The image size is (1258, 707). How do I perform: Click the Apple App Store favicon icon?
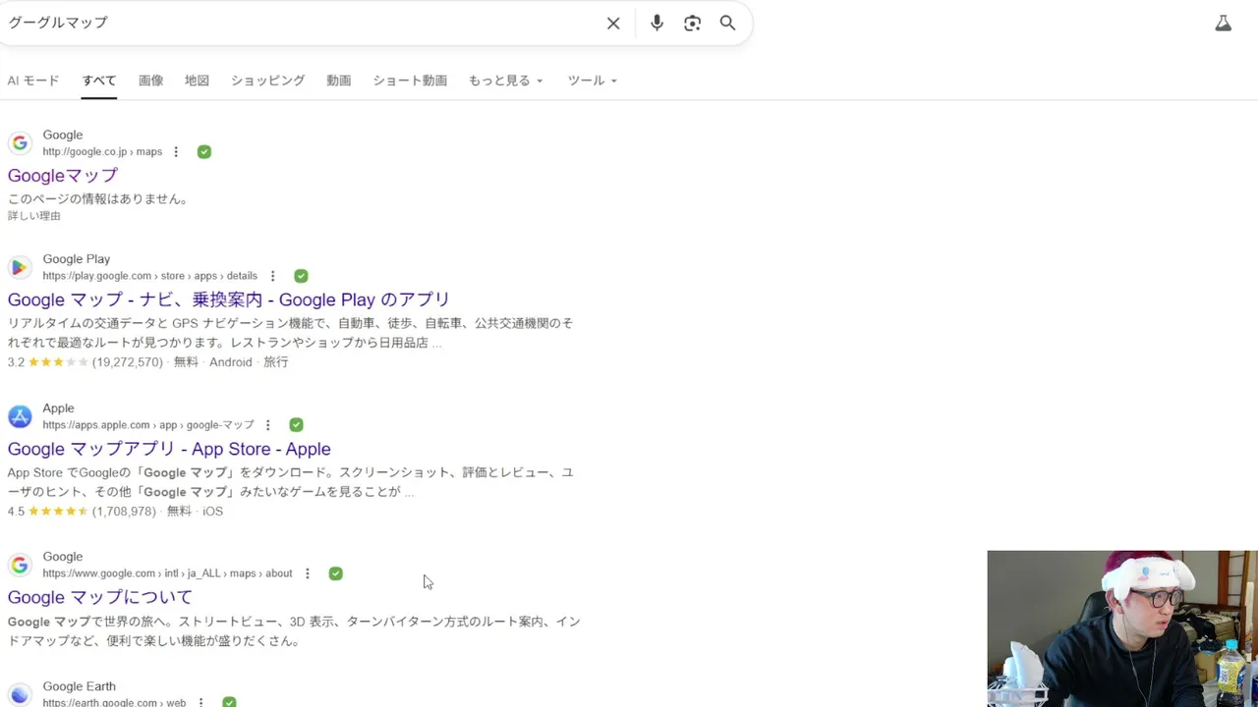click(20, 416)
